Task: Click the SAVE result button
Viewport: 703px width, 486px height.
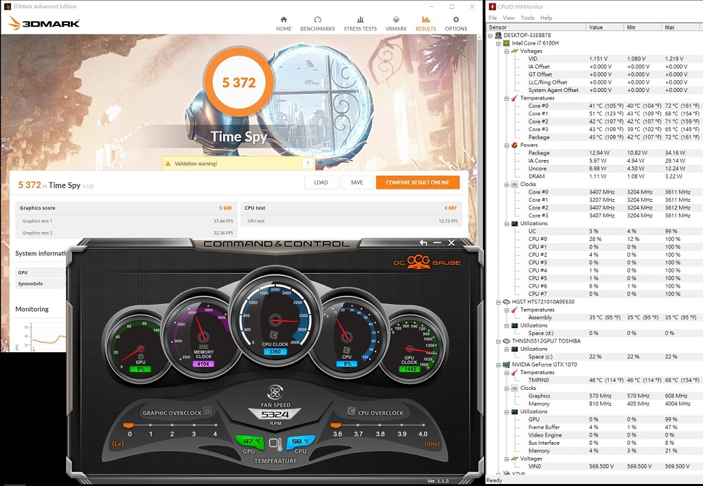Action: tap(357, 183)
